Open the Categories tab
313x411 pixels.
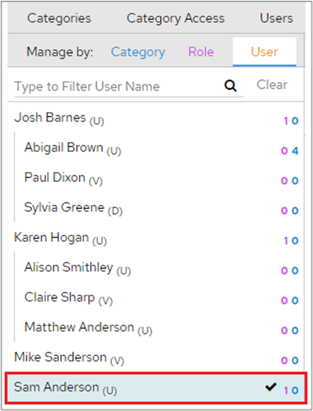tap(59, 19)
